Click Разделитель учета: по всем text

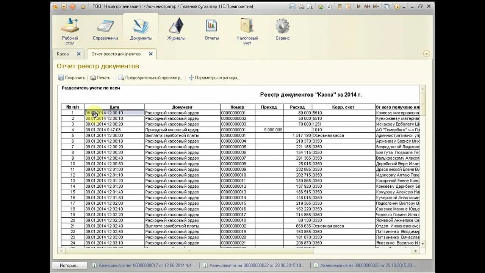91,88
